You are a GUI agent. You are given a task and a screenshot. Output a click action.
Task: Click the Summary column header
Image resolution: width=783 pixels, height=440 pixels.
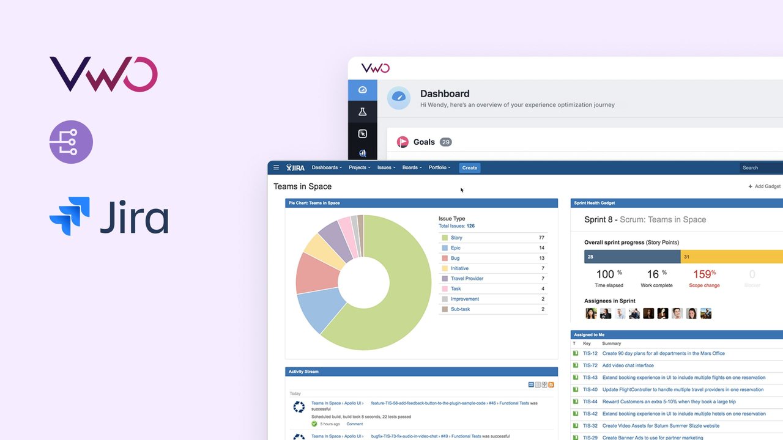612,343
